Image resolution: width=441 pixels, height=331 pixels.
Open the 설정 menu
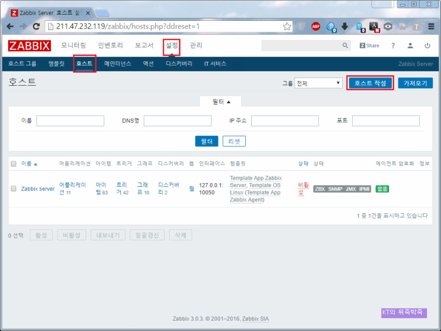(x=172, y=45)
